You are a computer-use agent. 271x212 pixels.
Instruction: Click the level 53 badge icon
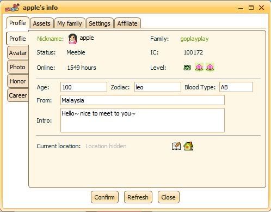coord(187,68)
